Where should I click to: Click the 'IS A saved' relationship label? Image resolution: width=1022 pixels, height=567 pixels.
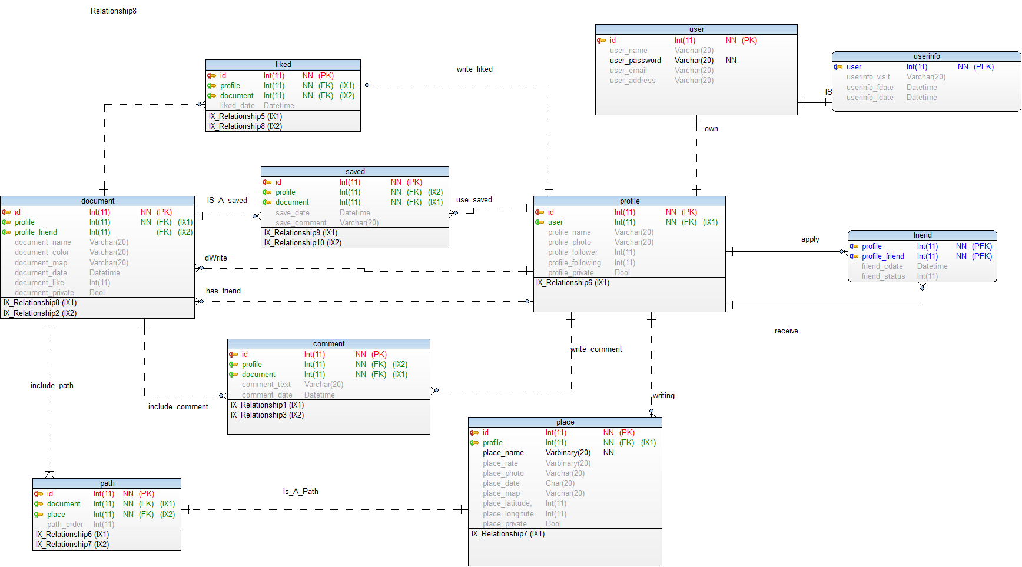[227, 201]
